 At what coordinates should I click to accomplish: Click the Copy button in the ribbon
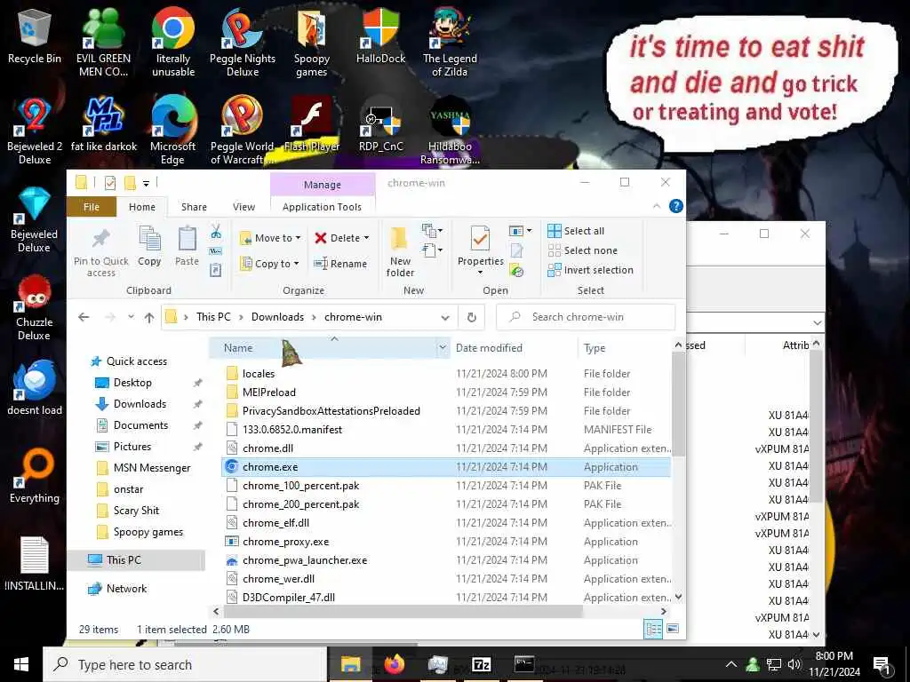coord(149,247)
